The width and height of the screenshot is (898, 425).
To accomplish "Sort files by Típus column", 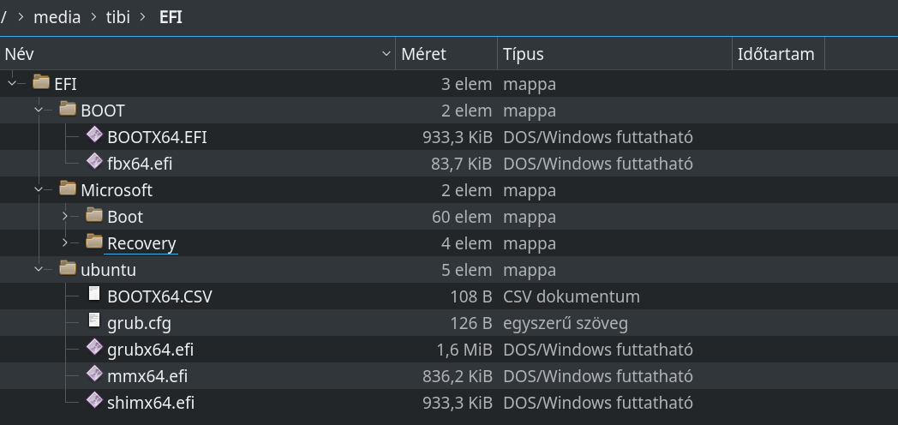I will 614,54.
